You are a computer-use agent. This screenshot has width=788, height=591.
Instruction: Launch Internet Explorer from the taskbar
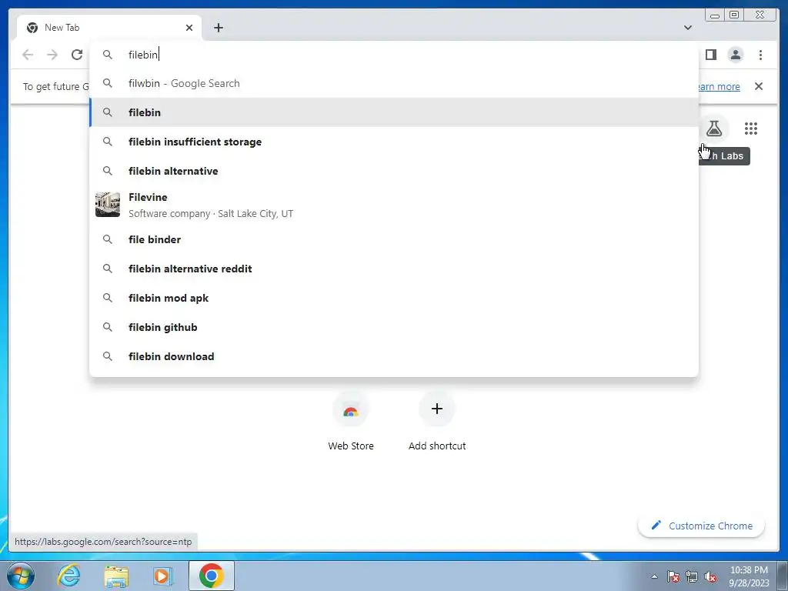click(68, 576)
